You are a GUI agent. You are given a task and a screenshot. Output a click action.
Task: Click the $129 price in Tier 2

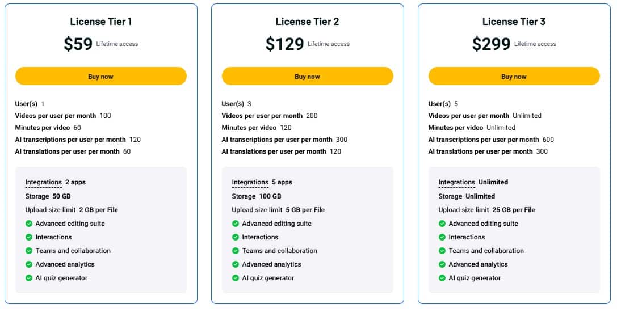click(x=285, y=44)
